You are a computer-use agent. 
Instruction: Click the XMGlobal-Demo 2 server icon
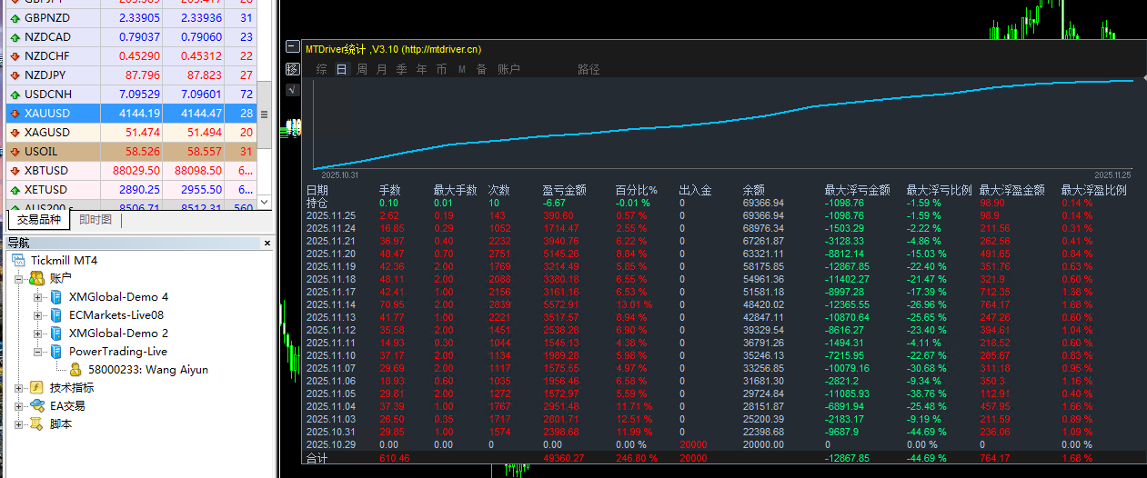tap(55, 333)
